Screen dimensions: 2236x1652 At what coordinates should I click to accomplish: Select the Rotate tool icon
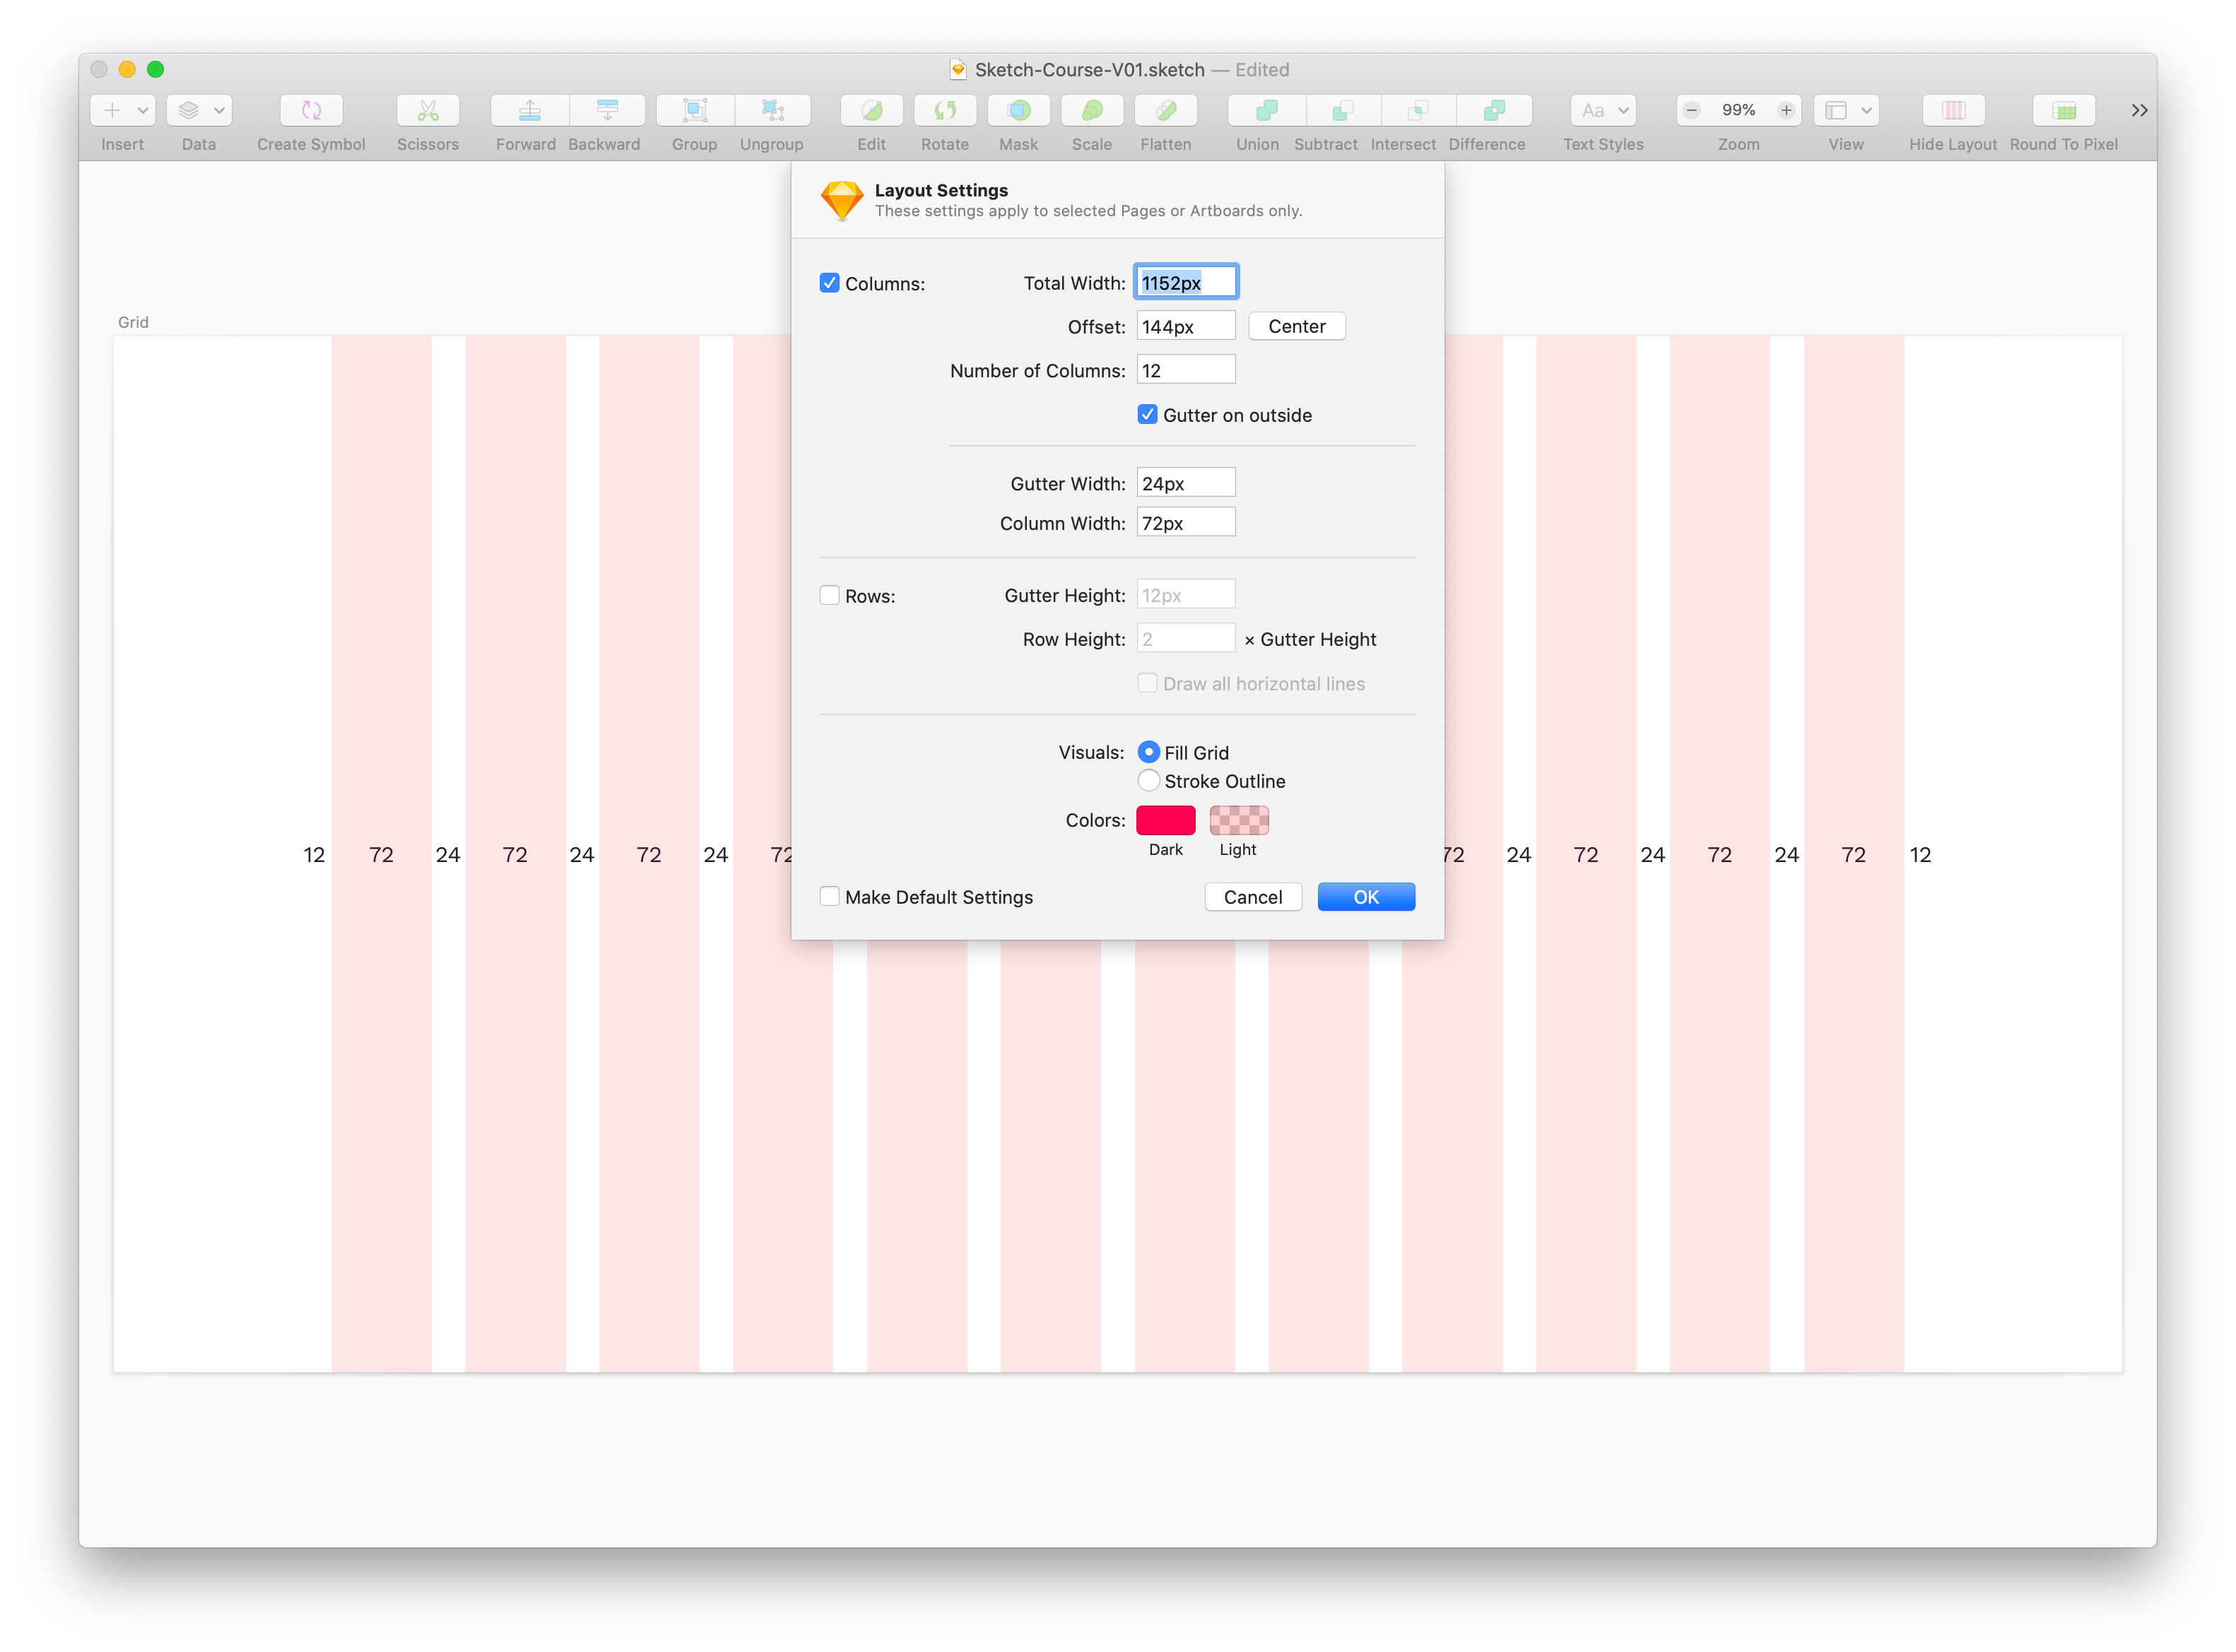click(x=944, y=110)
